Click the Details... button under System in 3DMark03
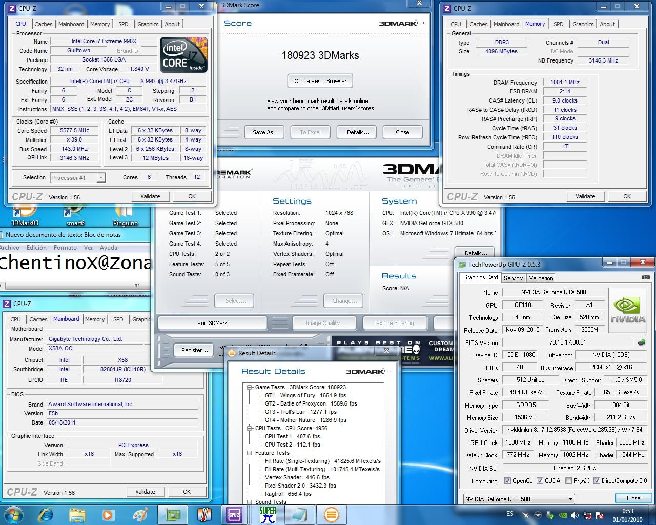 pos(475,253)
